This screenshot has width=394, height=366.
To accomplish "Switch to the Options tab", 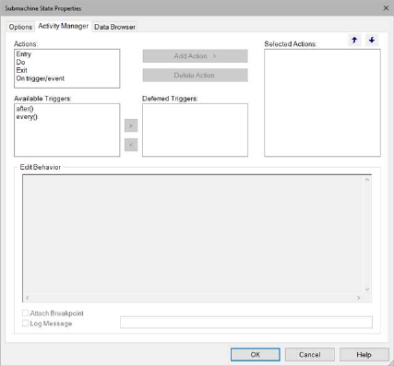I will [x=20, y=27].
